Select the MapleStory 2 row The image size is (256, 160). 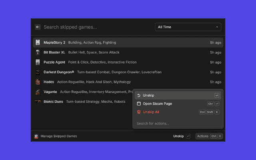pyautogui.click(x=128, y=43)
